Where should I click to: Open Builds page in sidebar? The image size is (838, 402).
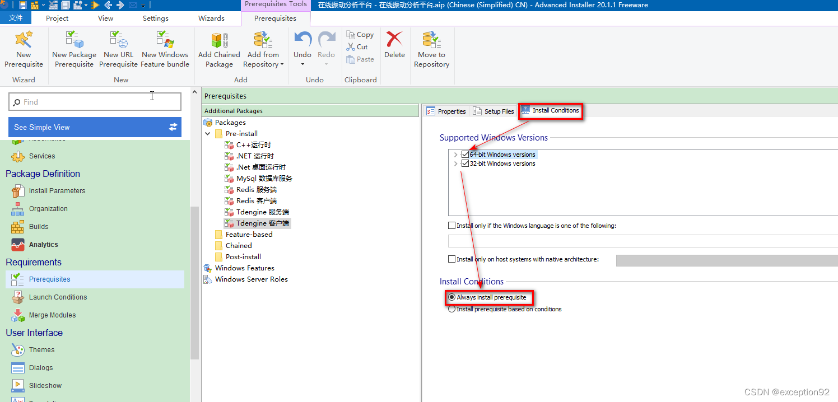pyautogui.click(x=39, y=227)
